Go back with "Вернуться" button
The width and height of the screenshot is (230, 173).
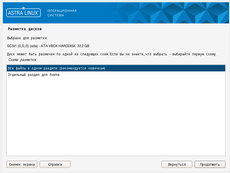pyautogui.click(x=177, y=164)
